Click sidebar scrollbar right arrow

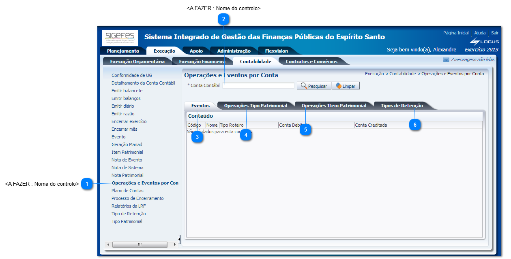175,244
